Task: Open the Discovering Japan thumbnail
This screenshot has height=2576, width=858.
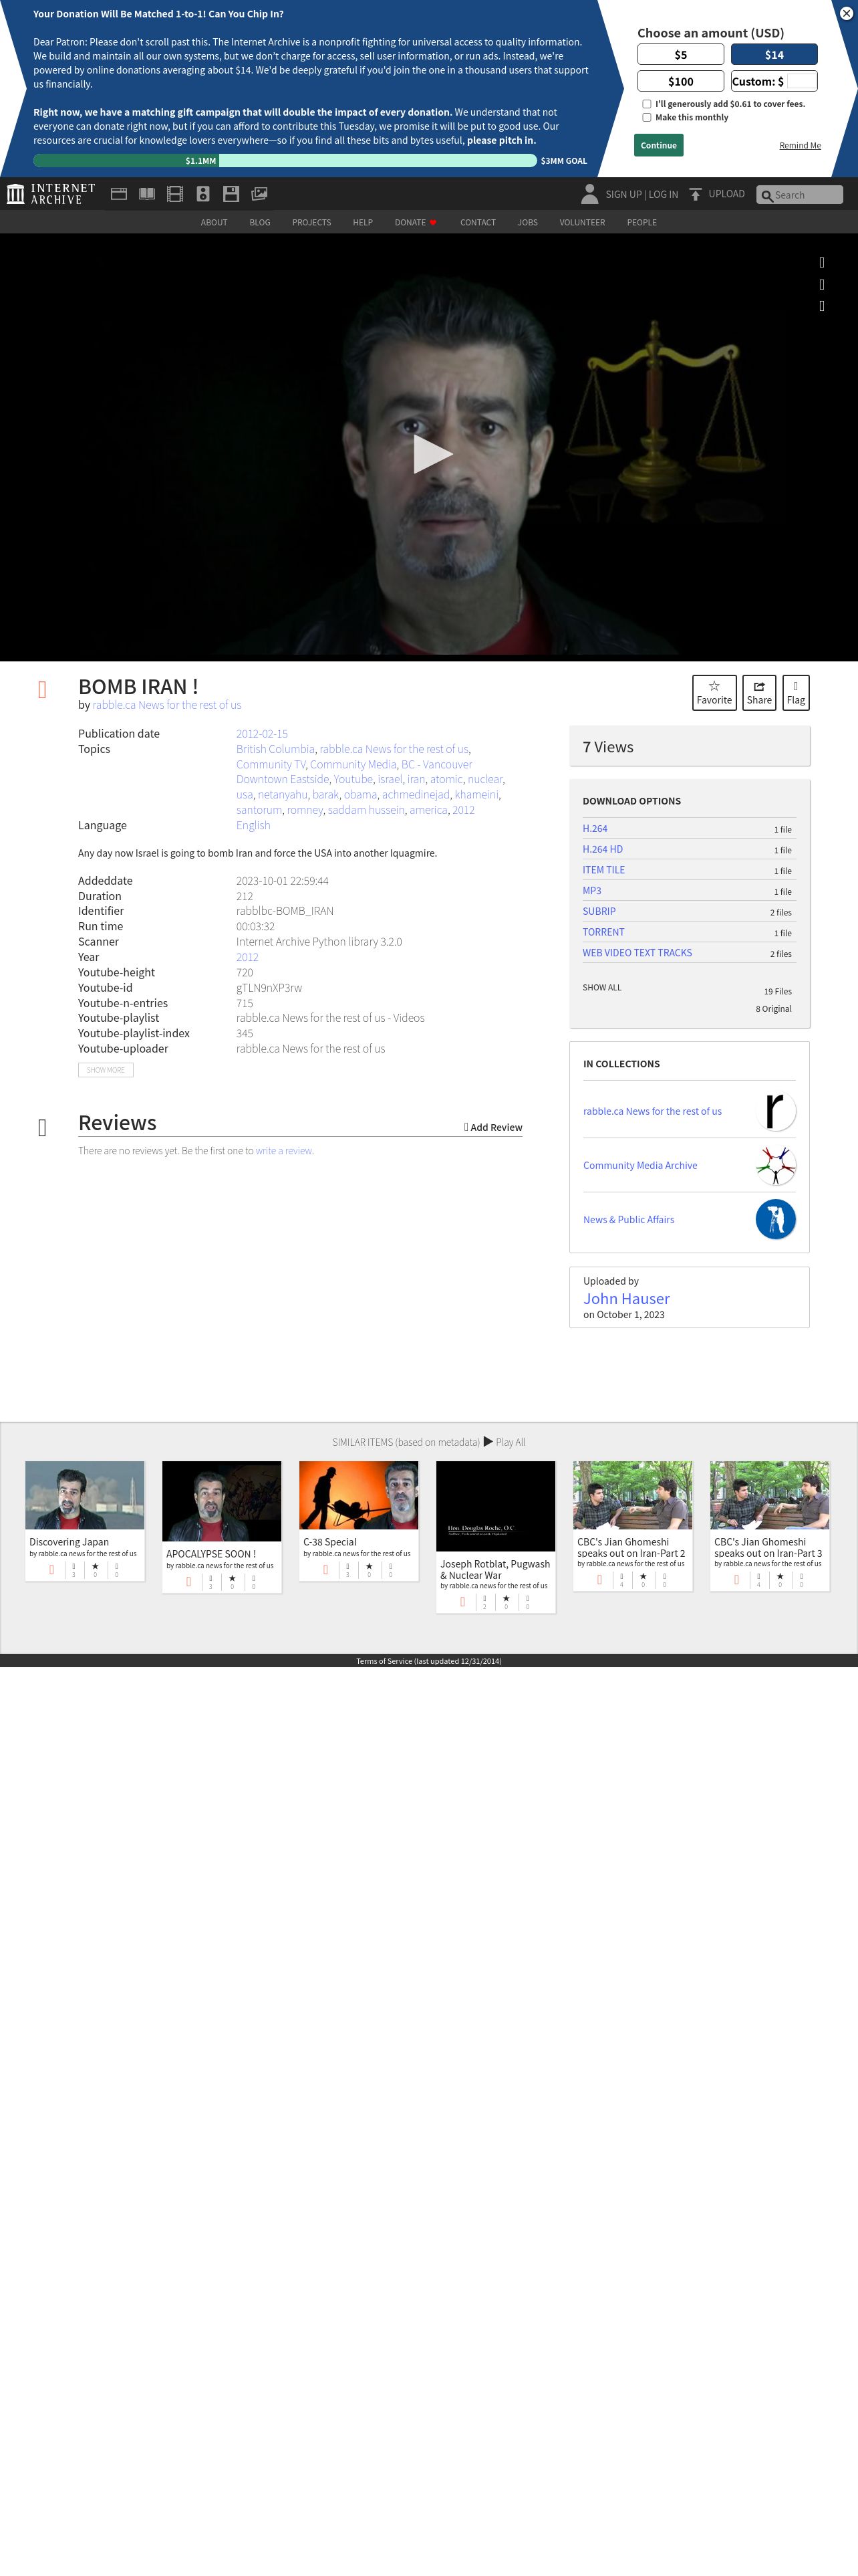Action: click(x=85, y=1495)
